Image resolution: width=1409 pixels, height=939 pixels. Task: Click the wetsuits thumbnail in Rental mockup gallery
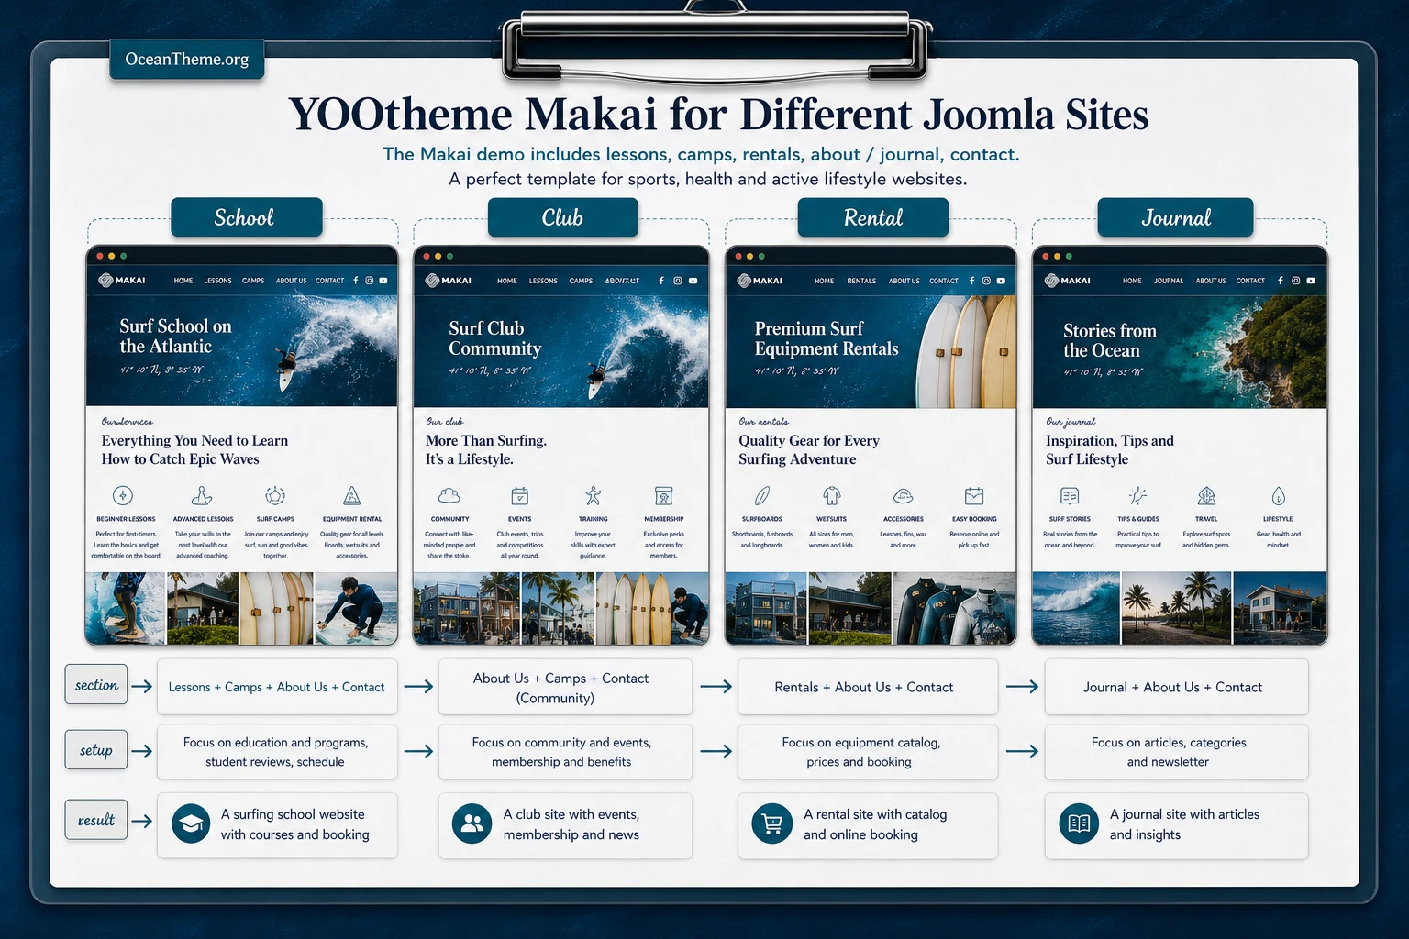[954, 609]
